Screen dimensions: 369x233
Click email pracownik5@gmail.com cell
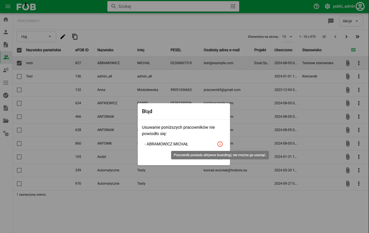click(x=222, y=90)
